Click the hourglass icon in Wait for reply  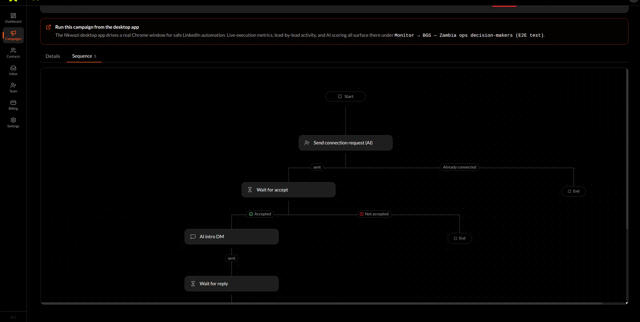(x=193, y=284)
